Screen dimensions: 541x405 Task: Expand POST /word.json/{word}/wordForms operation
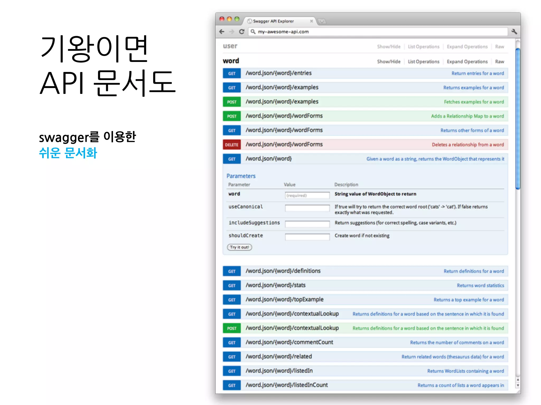(365, 116)
